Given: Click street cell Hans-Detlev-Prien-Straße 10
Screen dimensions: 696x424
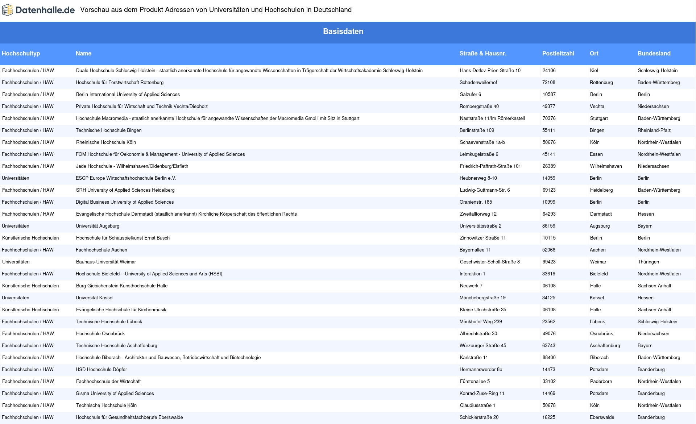Looking at the screenshot, I should [x=490, y=71].
